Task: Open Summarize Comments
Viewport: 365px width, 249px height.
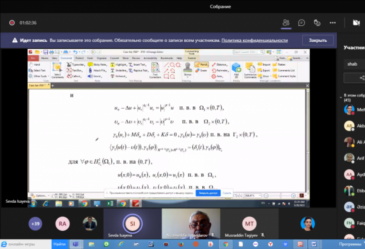Action: tap(250, 70)
